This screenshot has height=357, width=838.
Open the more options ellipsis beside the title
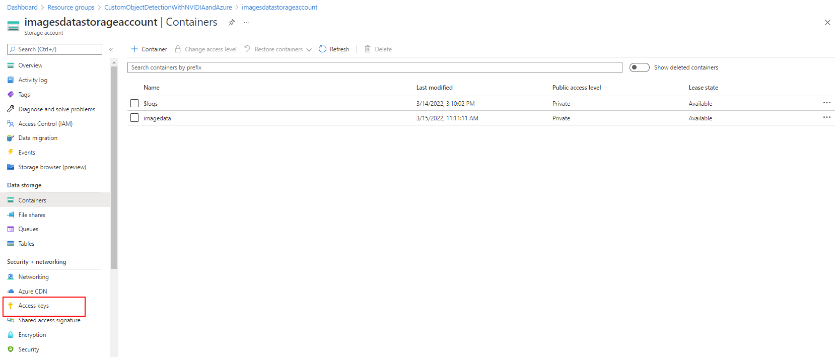pyautogui.click(x=246, y=22)
